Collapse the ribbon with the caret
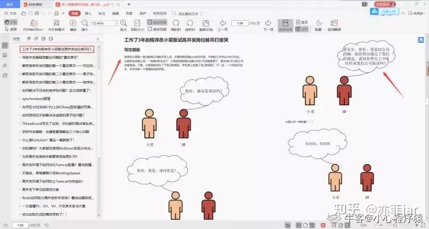The width and height of the screenshot is (429, 229). [403, 13]
